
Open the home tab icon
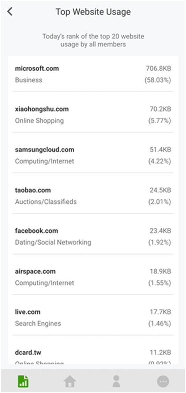tap(70, 381)
